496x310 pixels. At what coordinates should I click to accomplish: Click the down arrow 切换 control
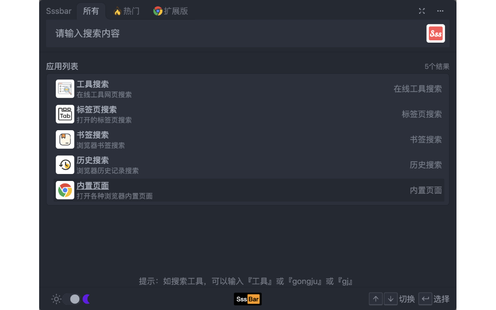point(390,299)
